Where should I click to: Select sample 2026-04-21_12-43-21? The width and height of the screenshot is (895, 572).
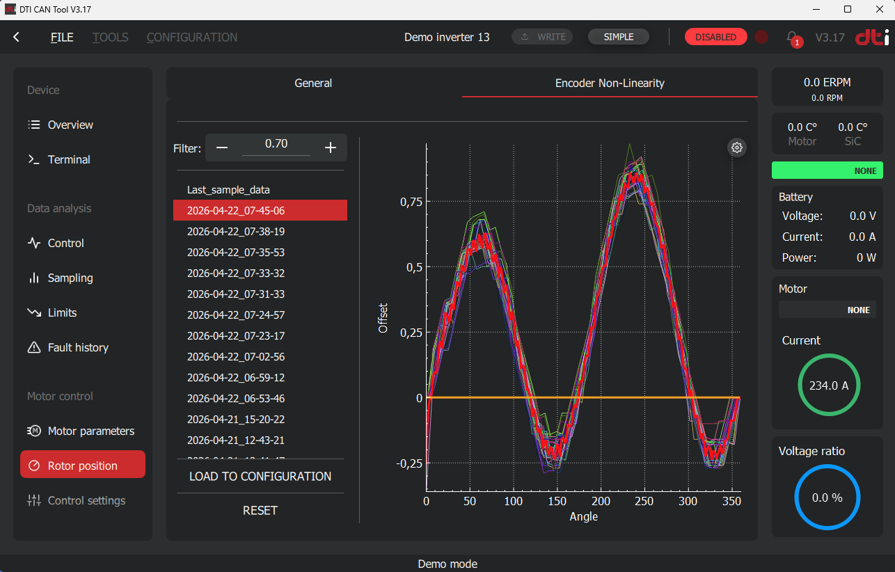point(260,440)
